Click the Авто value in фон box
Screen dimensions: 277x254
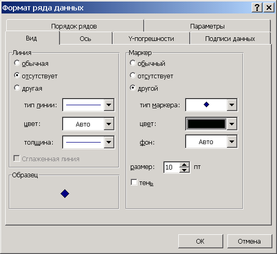206,142
